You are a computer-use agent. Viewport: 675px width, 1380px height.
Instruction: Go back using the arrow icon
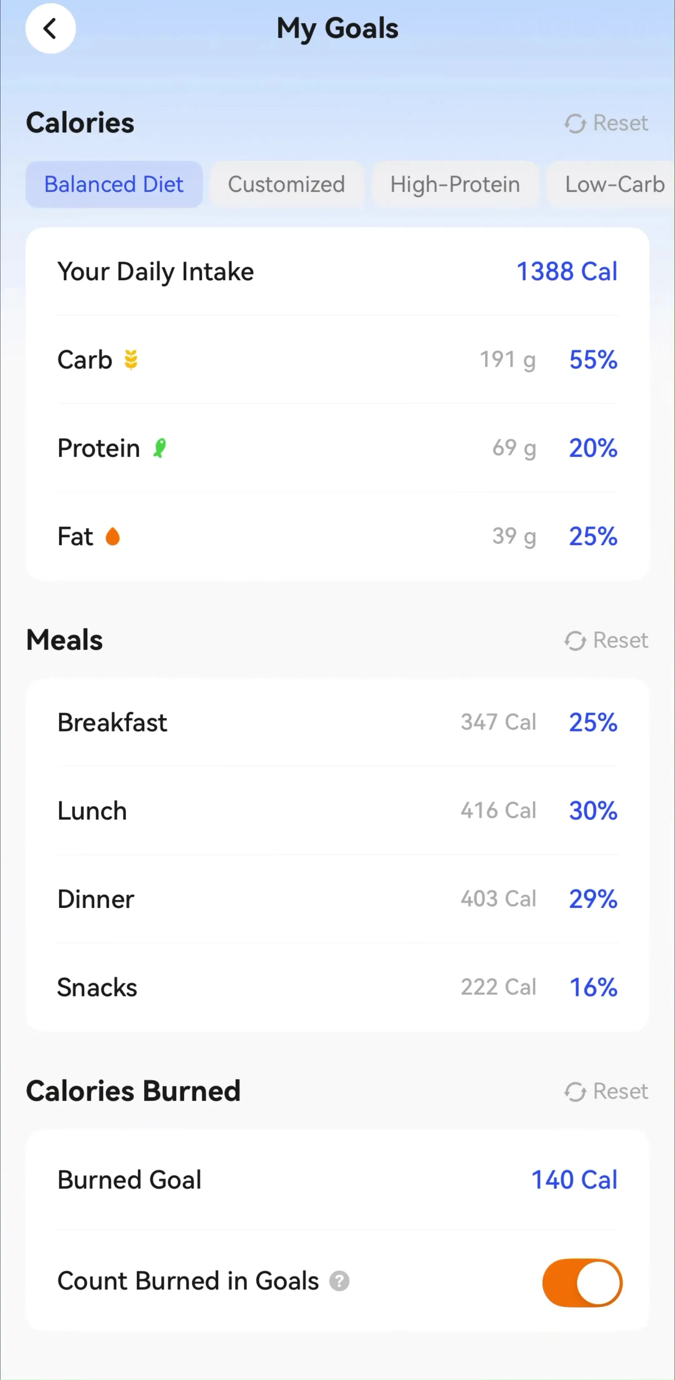50,28
